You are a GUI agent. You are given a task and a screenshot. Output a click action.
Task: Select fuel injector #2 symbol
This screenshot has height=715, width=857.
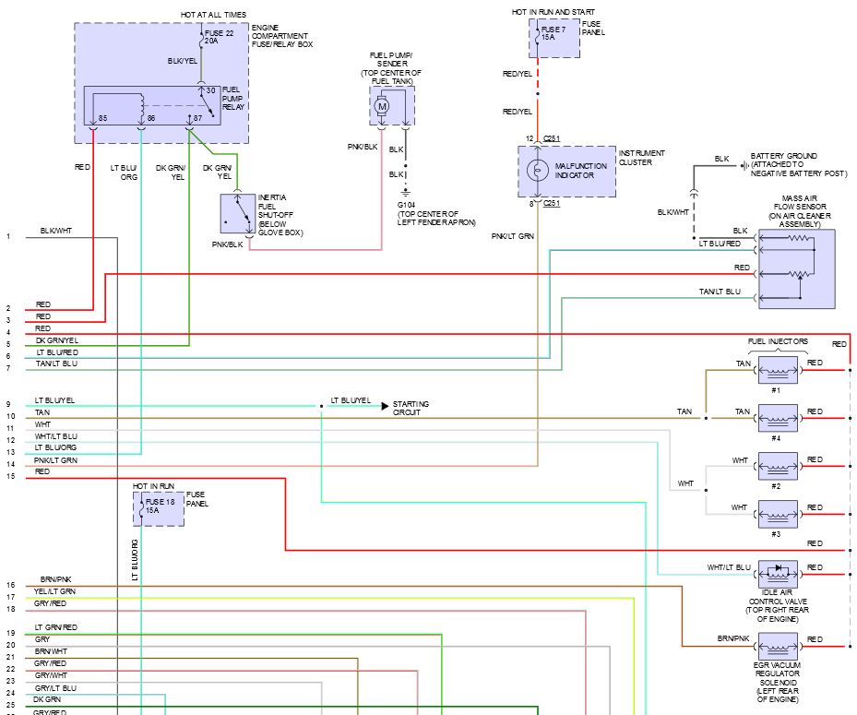point(777,466)
